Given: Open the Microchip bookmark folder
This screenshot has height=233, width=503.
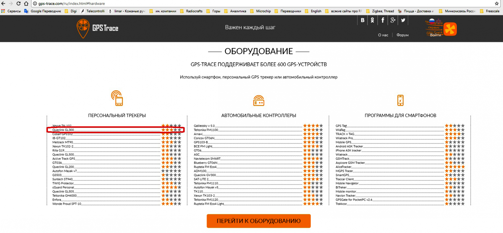Looking at the screenshot, I should pos(261,11).
